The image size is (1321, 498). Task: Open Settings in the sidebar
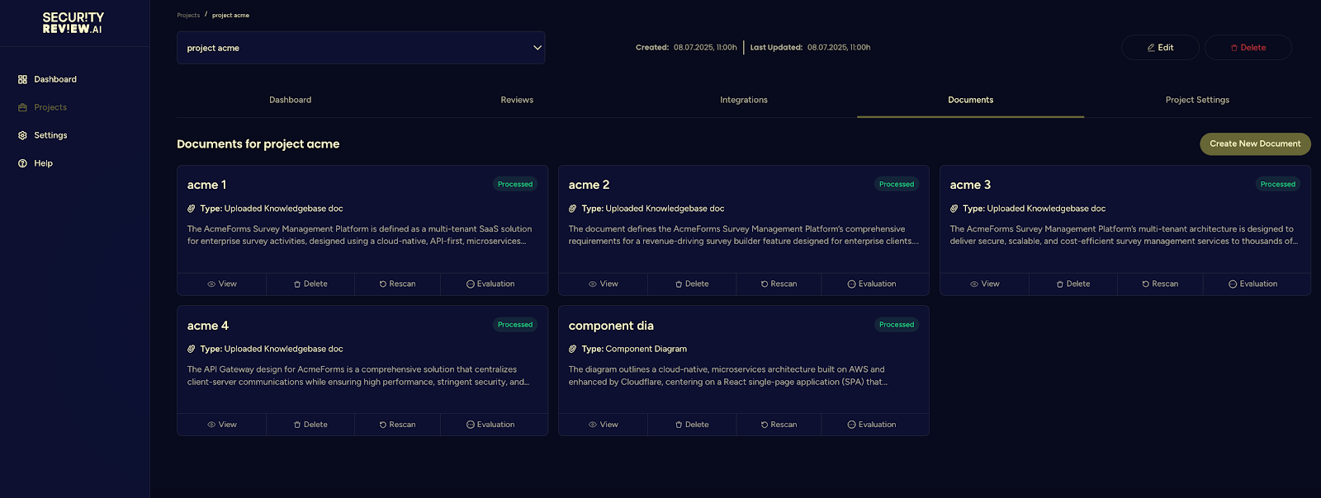pyautogui.click(x=42, y=135)
